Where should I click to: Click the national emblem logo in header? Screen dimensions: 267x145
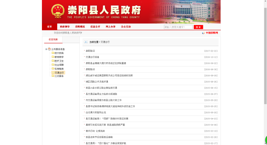pos(58,11)
